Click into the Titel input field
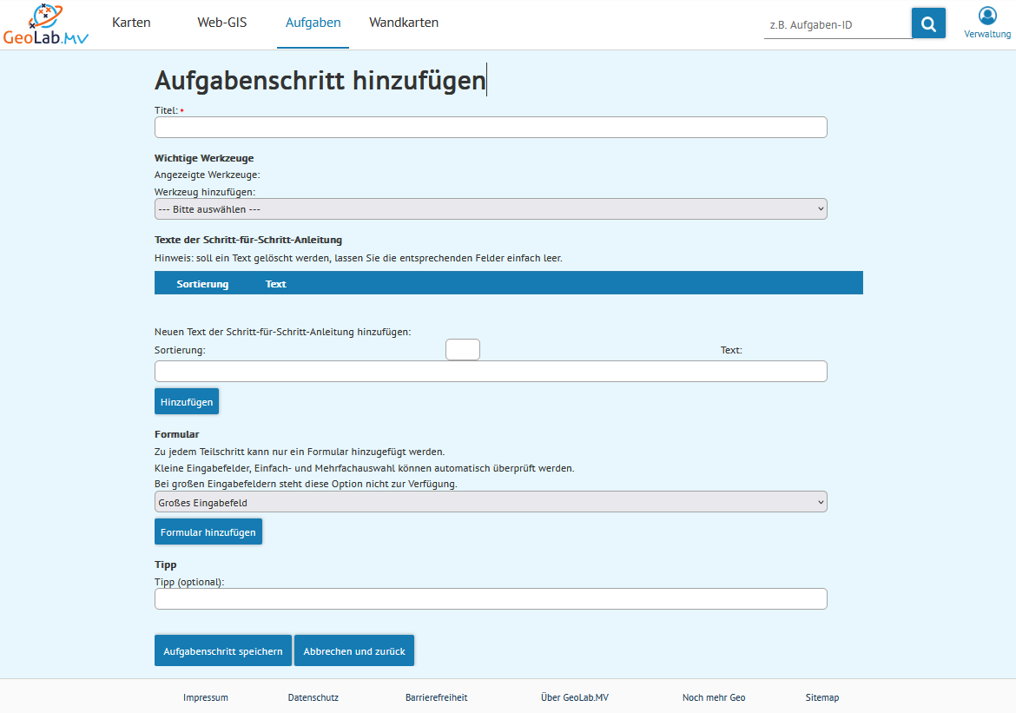The height and width of the screenshot is (713, 1016). [491, 128]
